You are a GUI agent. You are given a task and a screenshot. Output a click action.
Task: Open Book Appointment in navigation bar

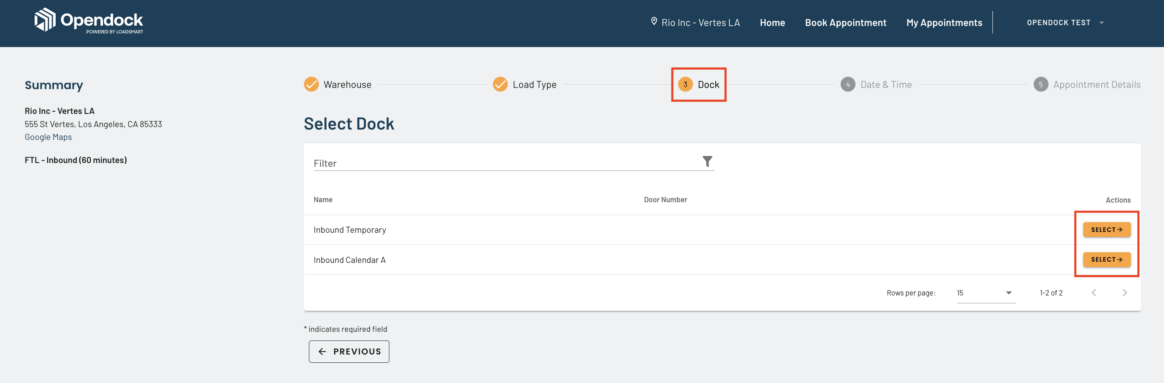[x=846, y=23]
